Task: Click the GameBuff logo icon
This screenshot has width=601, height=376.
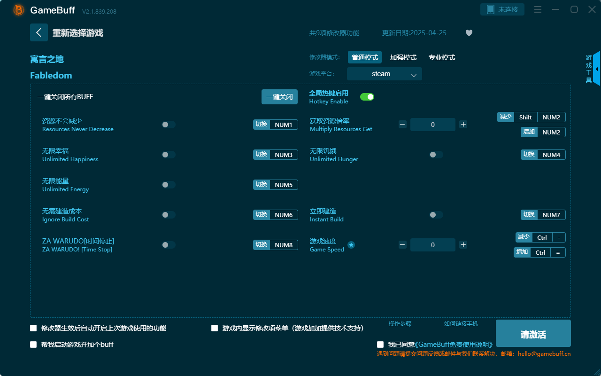Action: [19, 10]
